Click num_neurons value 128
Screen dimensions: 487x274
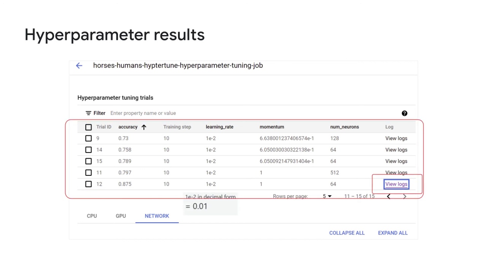click(x=334, y=139)
